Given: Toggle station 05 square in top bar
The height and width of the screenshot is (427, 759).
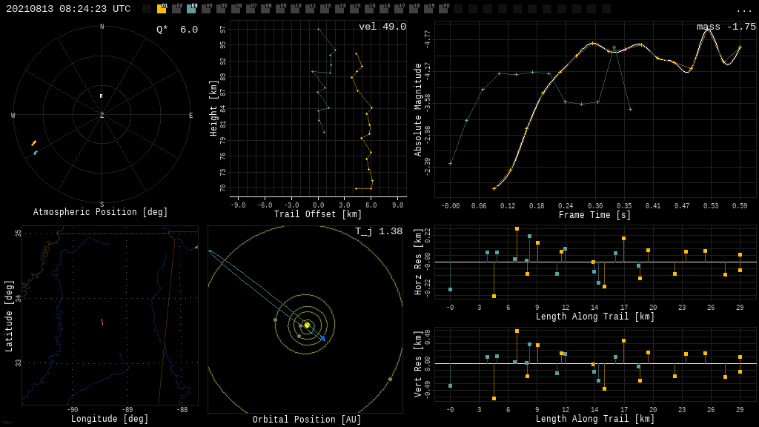Looking at the screenshot, I should click(x=221, y=9).
